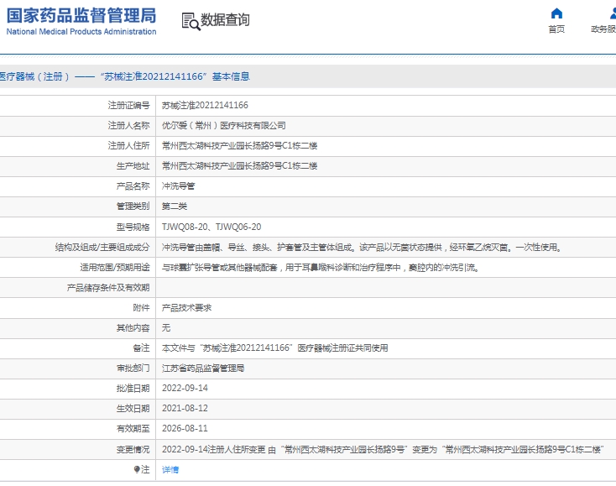Select the 本文件与 remark text
Screen dimensions: 616x486
(274, 348)
